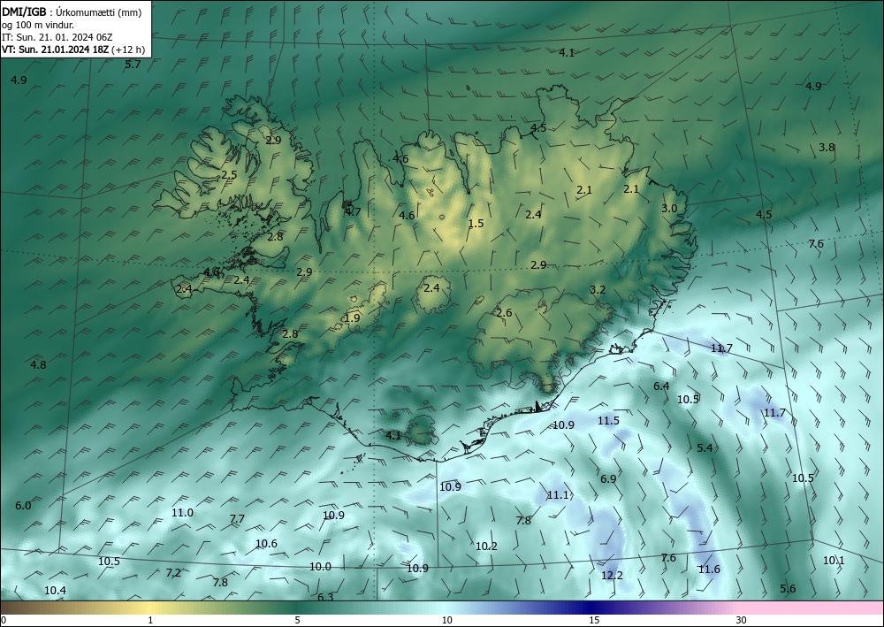Click the '30' tick label on the color scale
Viewport: 884px width, 627px height.
click(741, 620)
